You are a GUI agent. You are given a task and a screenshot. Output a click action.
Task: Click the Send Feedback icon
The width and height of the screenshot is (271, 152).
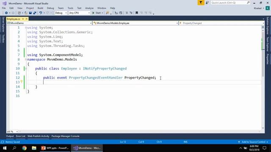[207, 3]
